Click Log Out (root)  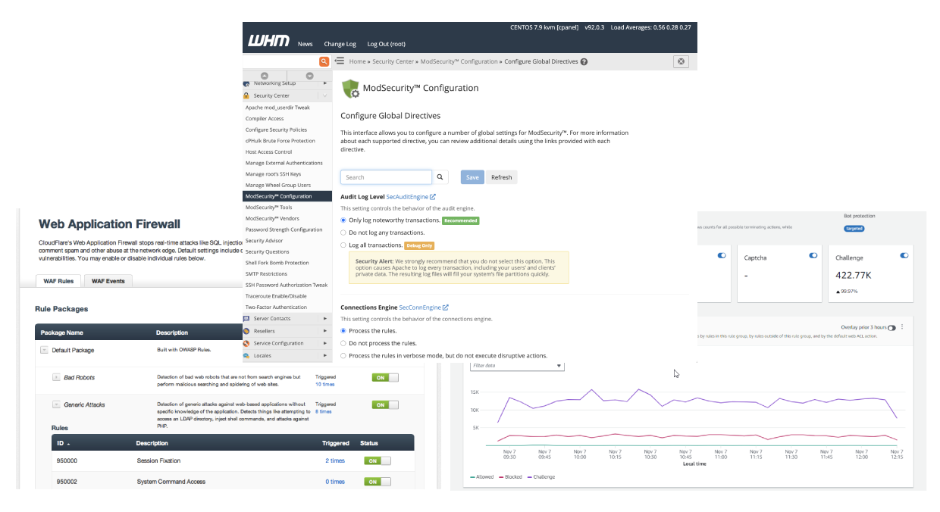click(x=386, y=44)
